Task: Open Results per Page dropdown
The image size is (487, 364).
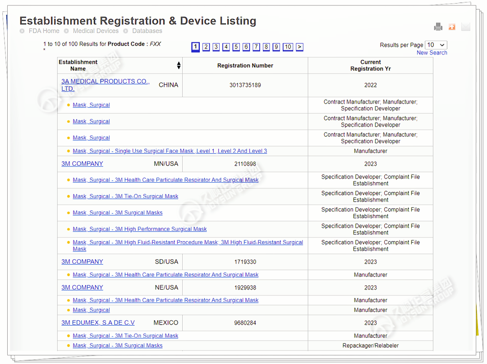Action: [x=436, y=45]
